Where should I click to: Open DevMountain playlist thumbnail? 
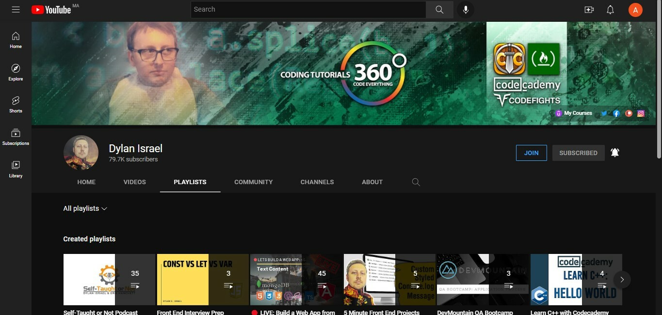pyautogui.click(x=483, y=280)
